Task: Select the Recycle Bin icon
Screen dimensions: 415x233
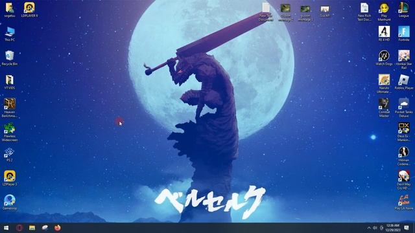Action: [x=10, y=58]
